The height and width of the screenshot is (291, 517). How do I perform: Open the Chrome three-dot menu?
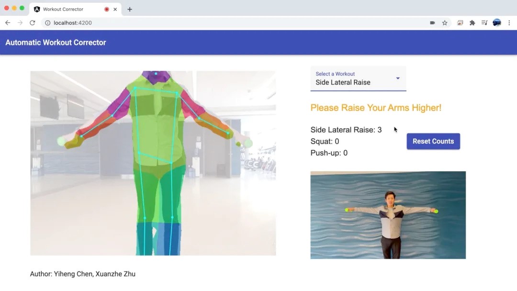[x=509, y=22]
